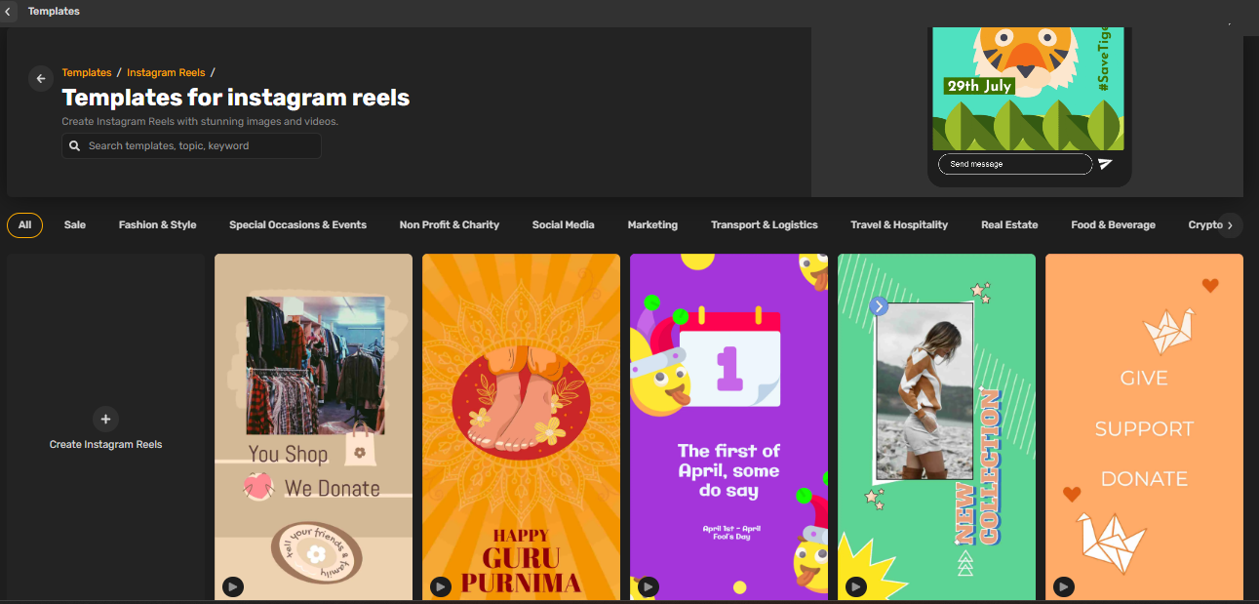The width and height of the screenshot is (1259, 604).
Task: Switch to the Social Media category
Action: tap(563, 225)
